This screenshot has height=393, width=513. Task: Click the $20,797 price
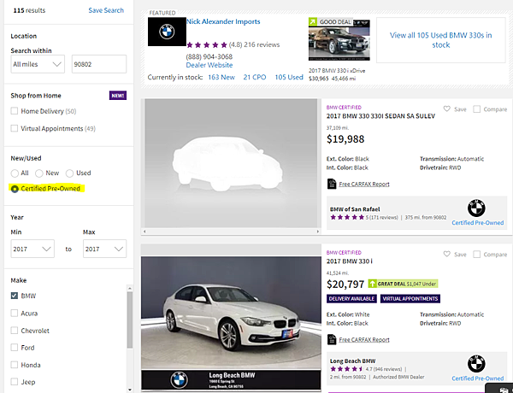(x=345, y=284)
